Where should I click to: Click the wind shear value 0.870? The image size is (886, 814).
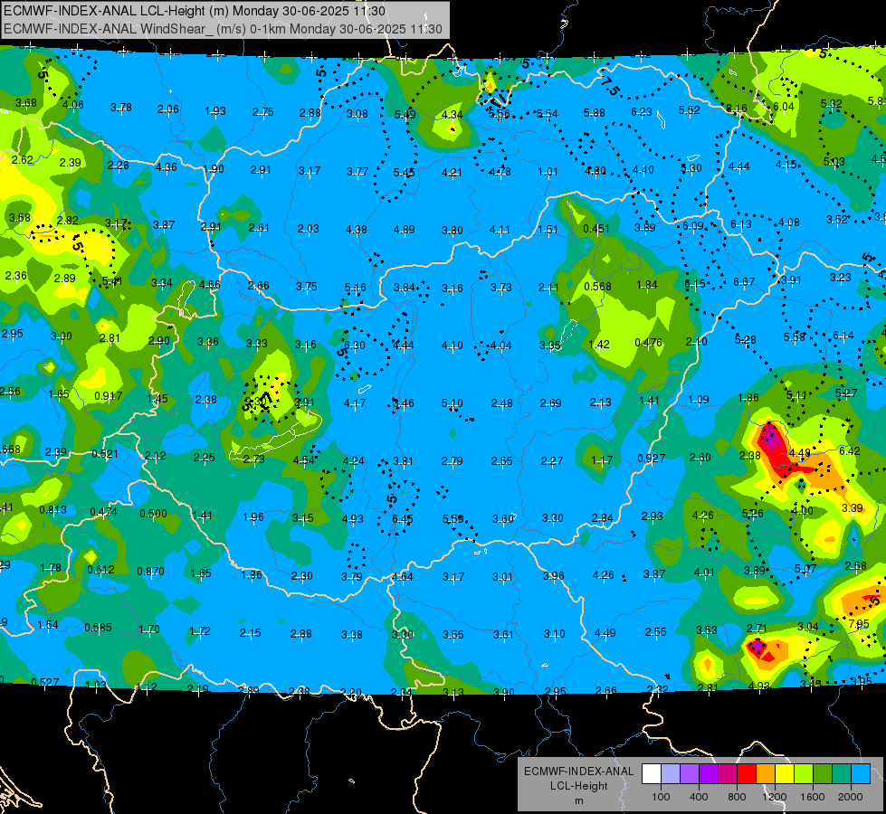150,572
